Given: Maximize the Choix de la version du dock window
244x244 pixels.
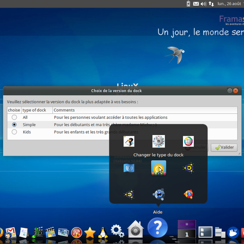Looking at the screenshot, I should click(230, 91).
